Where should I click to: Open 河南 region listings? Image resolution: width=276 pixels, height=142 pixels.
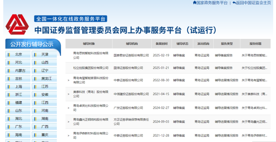44,111
